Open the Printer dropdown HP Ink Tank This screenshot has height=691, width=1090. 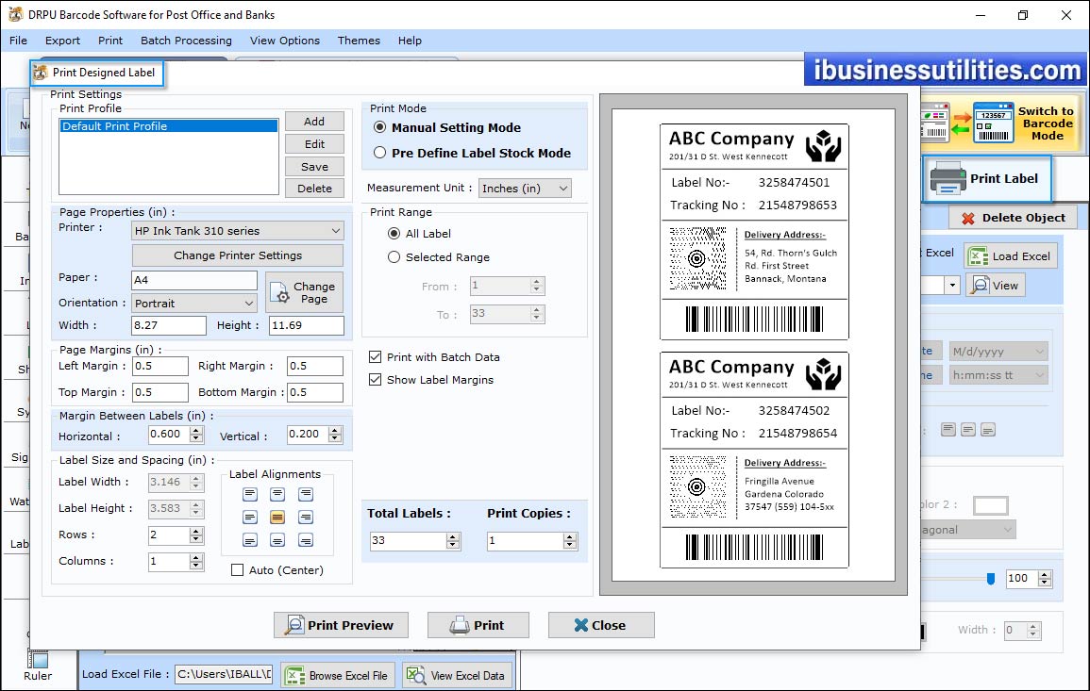(237, 231)
